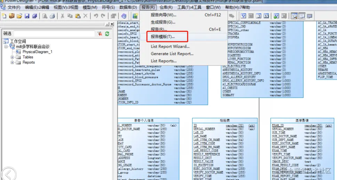Click the 报告(R) menu bar item
This screenshot has width=337, height=180.
coord(148,7)
